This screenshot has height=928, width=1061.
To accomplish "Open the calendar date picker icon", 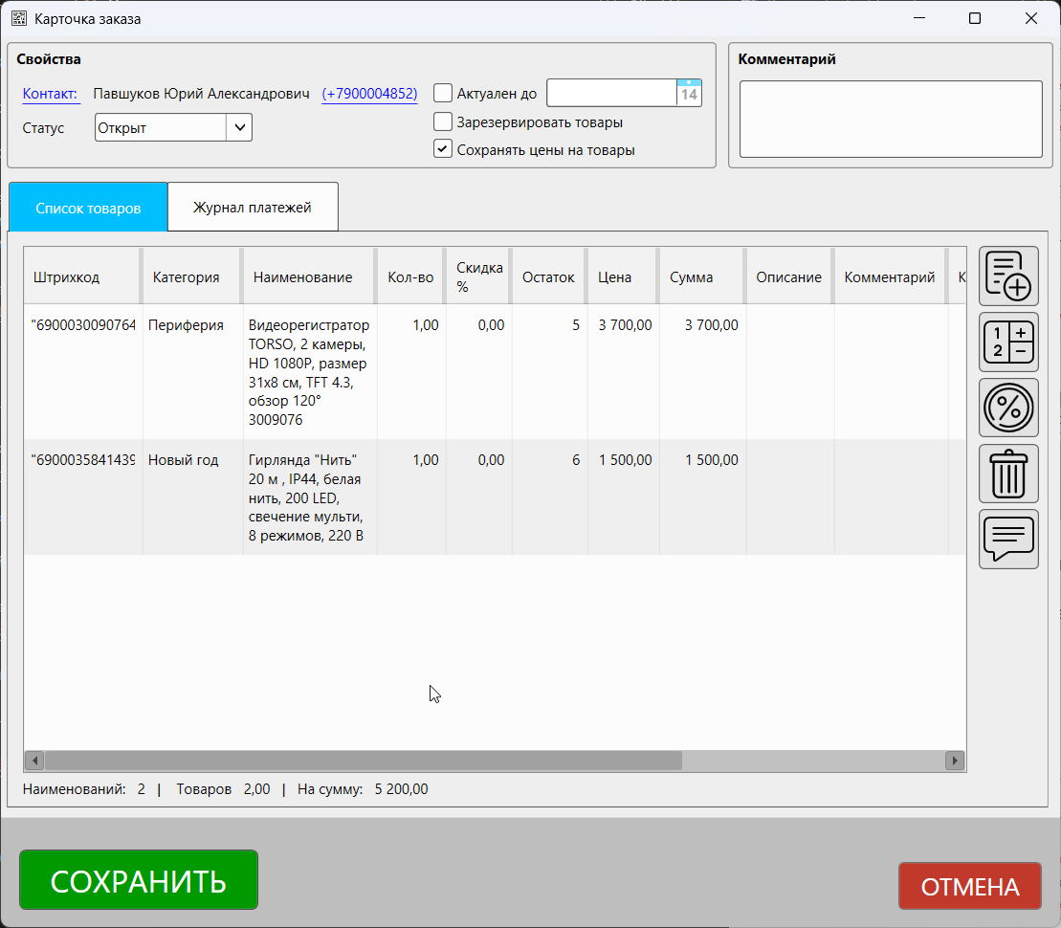I will 689,93.
